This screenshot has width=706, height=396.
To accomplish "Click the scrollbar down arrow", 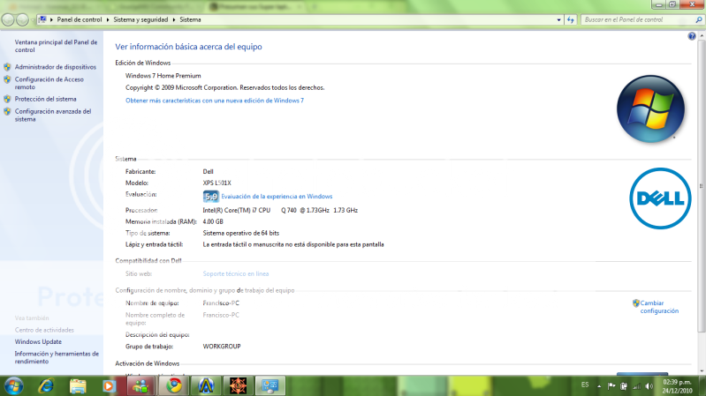I will coord(702,371).
